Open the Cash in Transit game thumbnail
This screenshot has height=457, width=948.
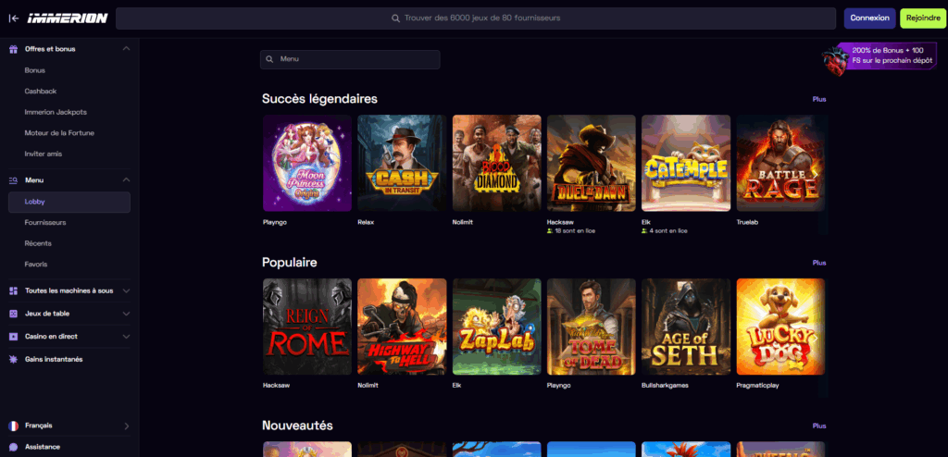tap(402, 163)
